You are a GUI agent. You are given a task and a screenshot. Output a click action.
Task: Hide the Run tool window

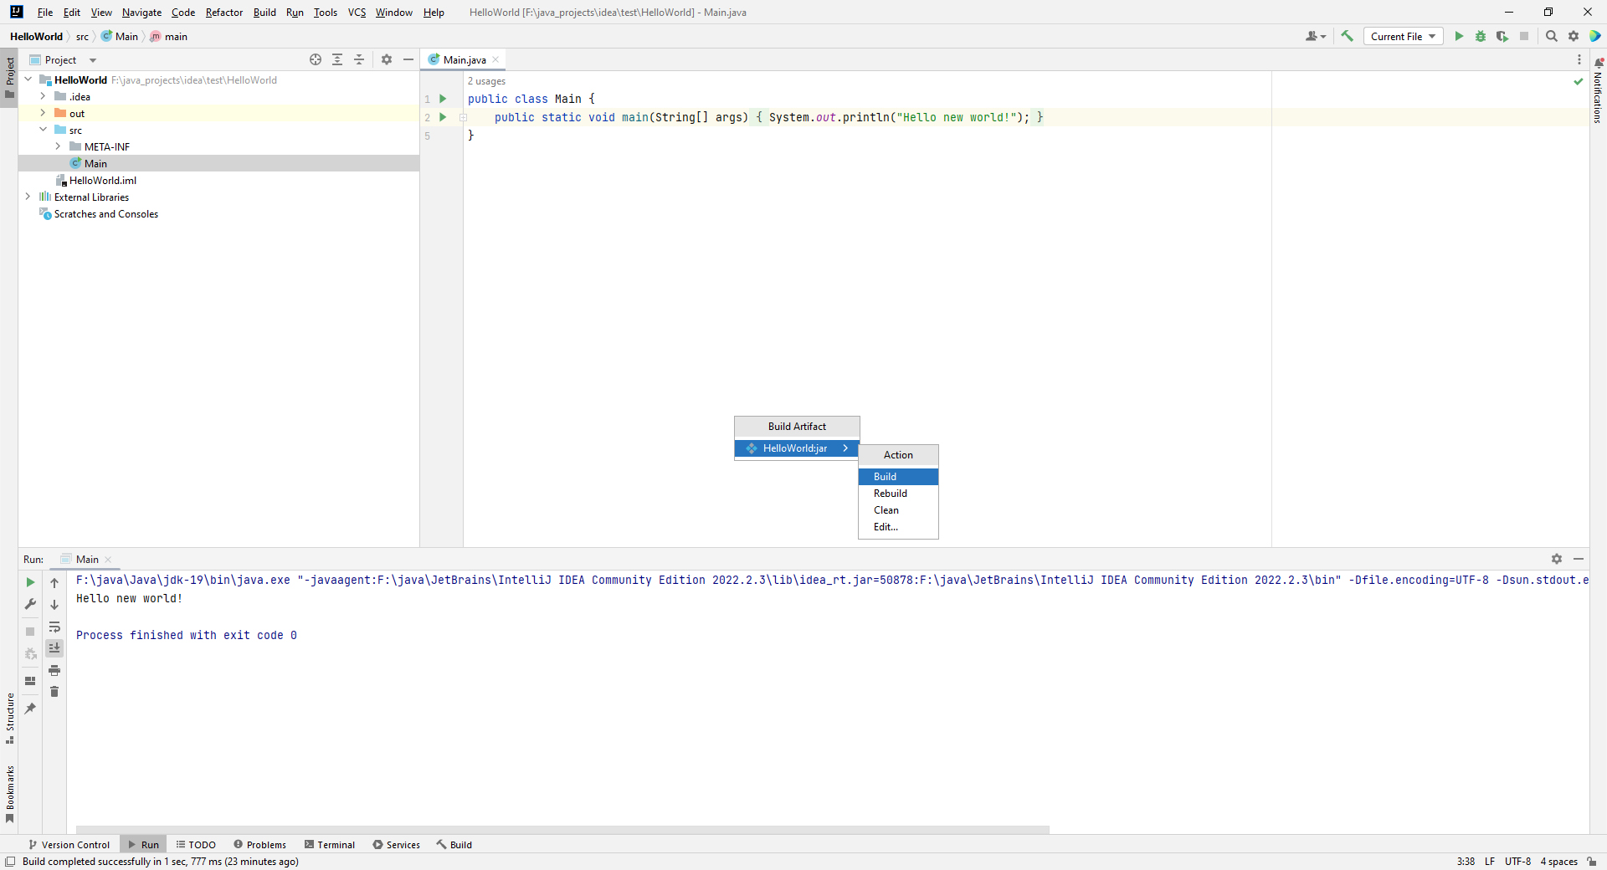pos(1579,559)
